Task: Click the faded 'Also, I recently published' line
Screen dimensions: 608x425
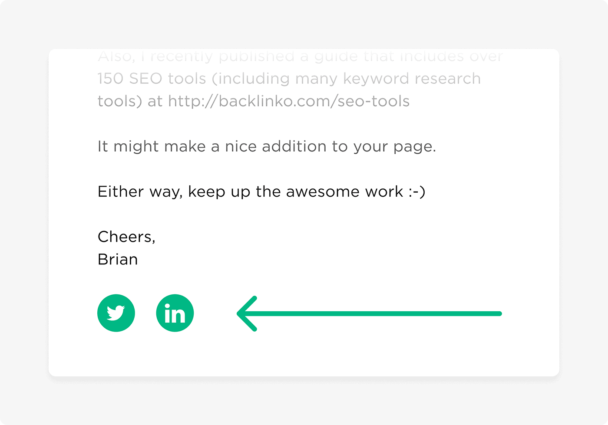Action: [196, 56]
